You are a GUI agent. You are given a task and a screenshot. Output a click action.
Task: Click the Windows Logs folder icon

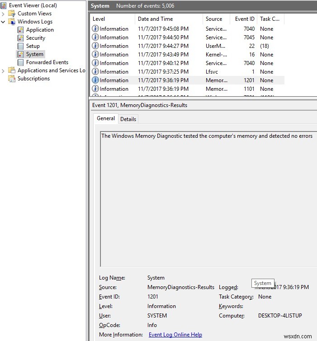click(12, 22)
